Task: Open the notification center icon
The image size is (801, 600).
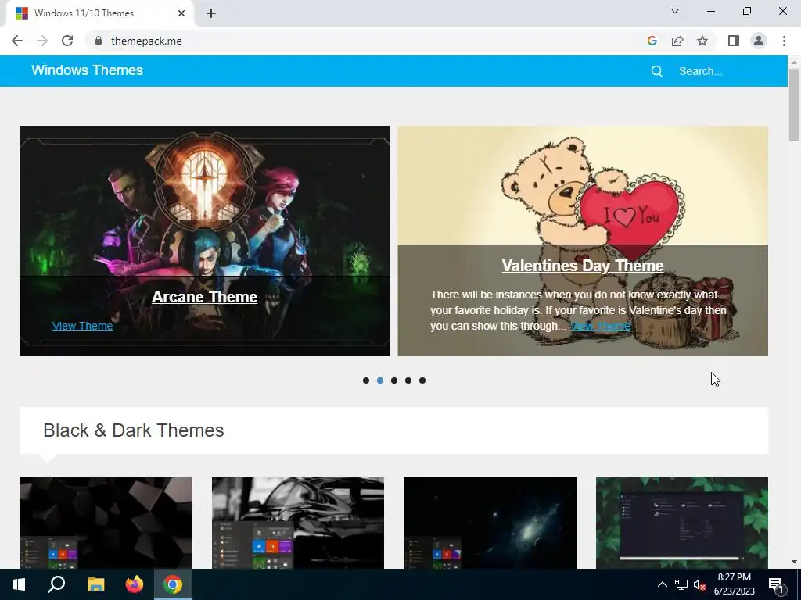Action: coord(776,584)
